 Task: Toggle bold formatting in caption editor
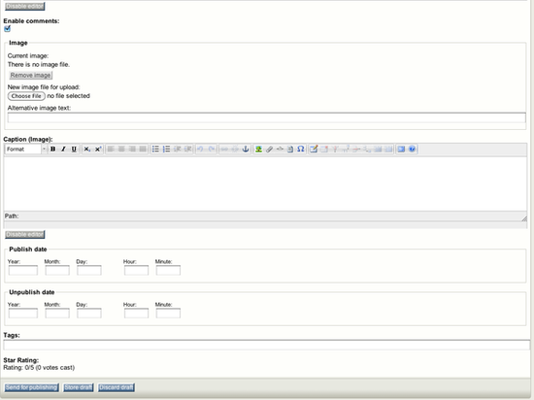[52, 150]
